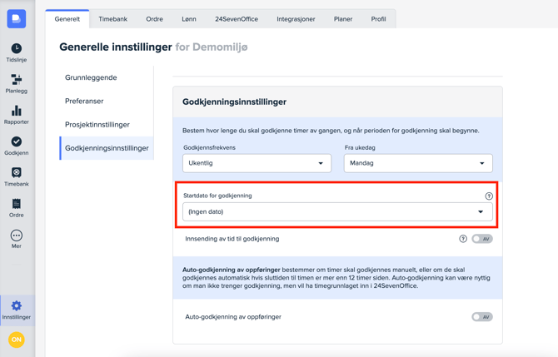This screenshot has width=558, height=357.
Task: Select Grunnleggende in the settings menu
Action: tap(91, 77)
